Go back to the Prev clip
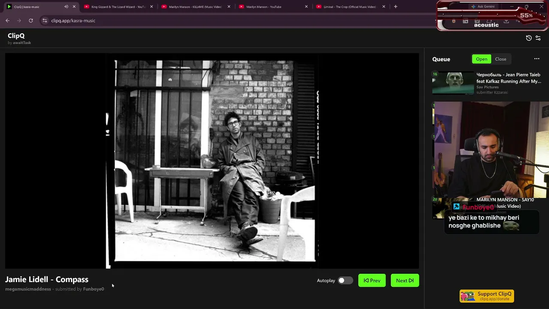Image resolution: width=549 pixels, height=309 pixels. click(372, 281)
